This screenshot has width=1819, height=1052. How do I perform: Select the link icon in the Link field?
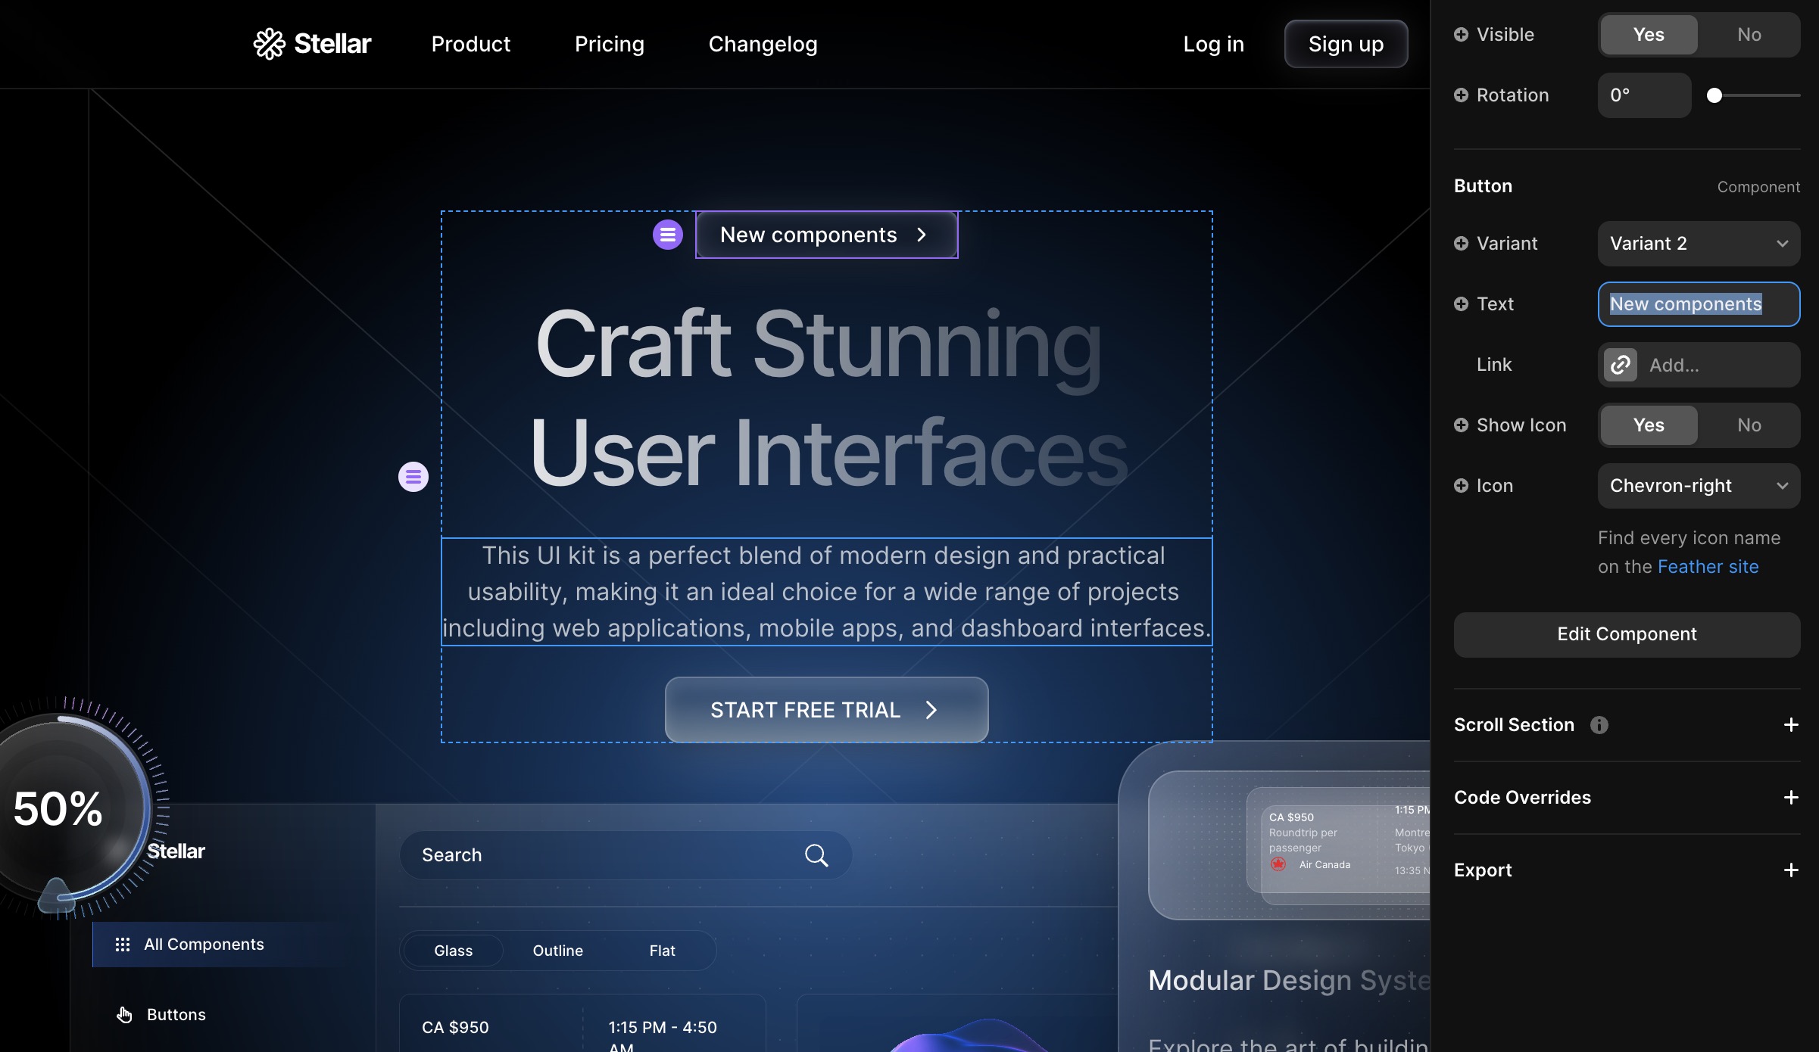1621,365
